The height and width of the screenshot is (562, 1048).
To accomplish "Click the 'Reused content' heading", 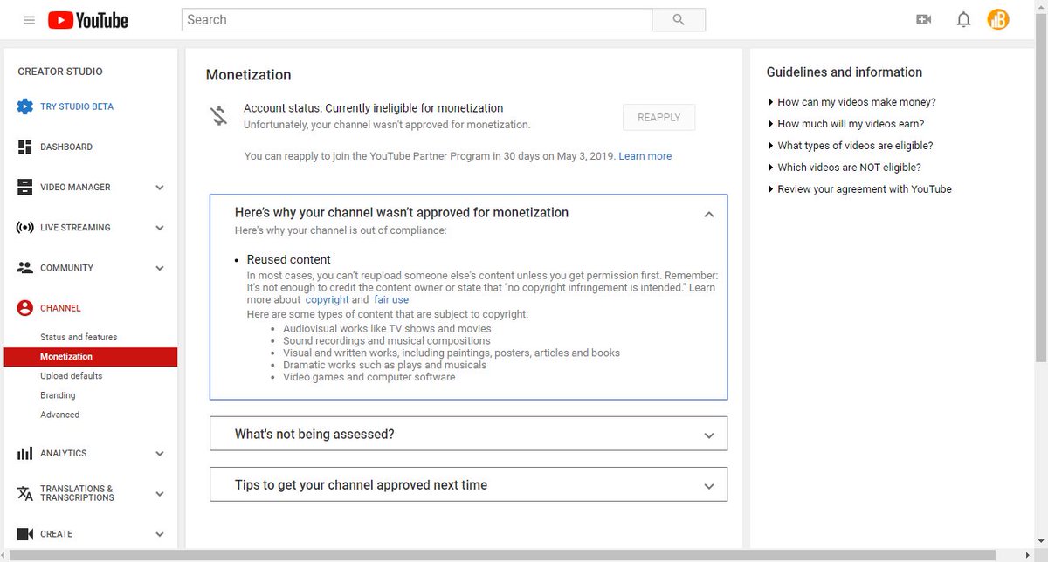I will (x=288, y=259).
